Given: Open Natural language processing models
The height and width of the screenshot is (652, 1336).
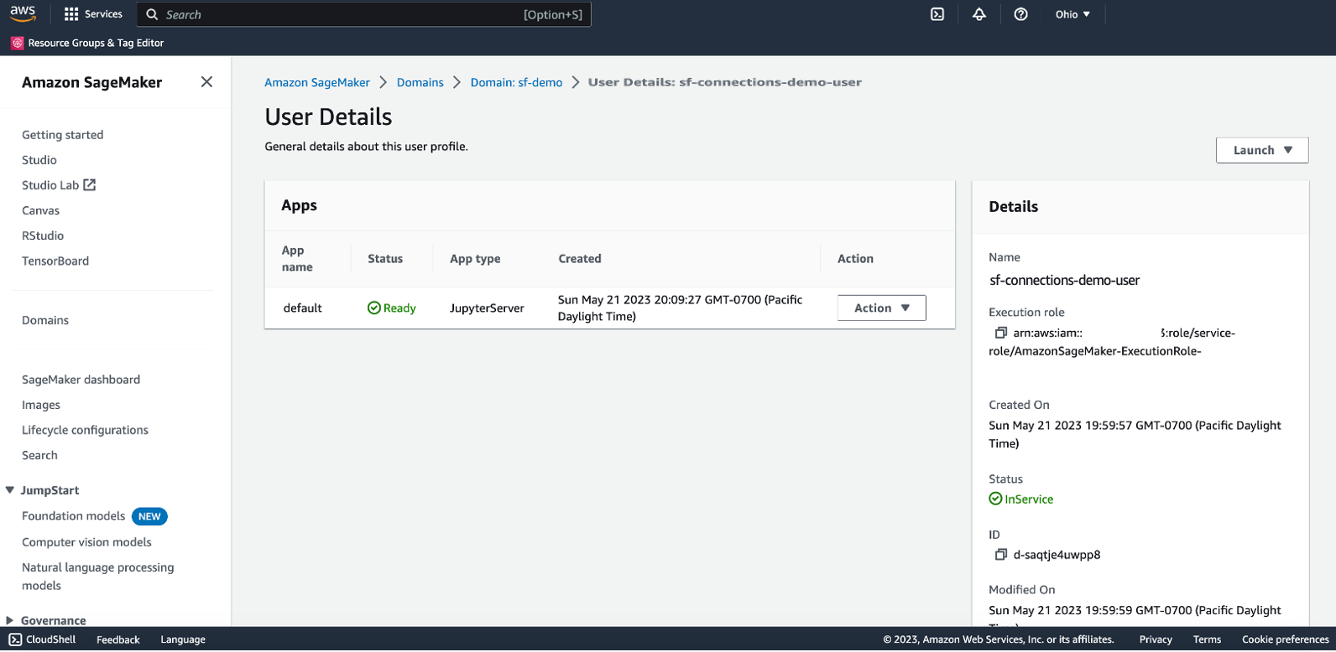Looking at the screenshot, I should (98, 577).
